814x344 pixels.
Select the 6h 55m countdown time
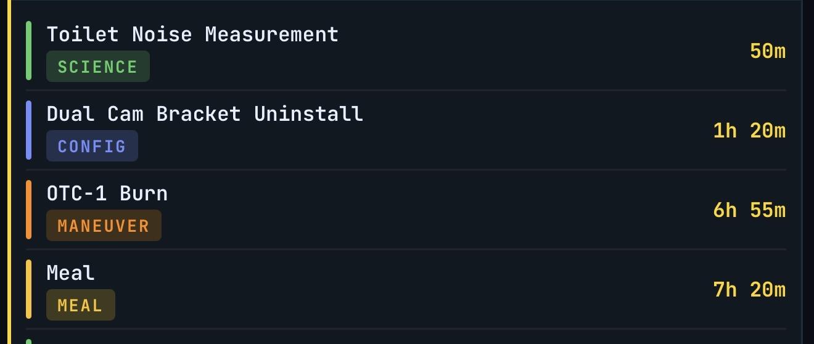(749, 210)
